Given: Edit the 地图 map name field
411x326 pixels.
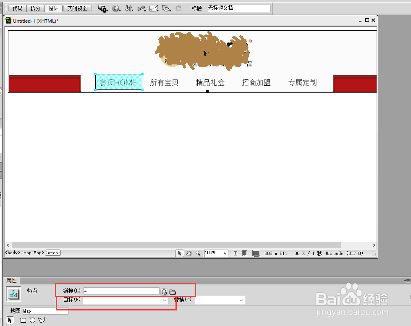Looking at the screenshot, I should point(45,311).
